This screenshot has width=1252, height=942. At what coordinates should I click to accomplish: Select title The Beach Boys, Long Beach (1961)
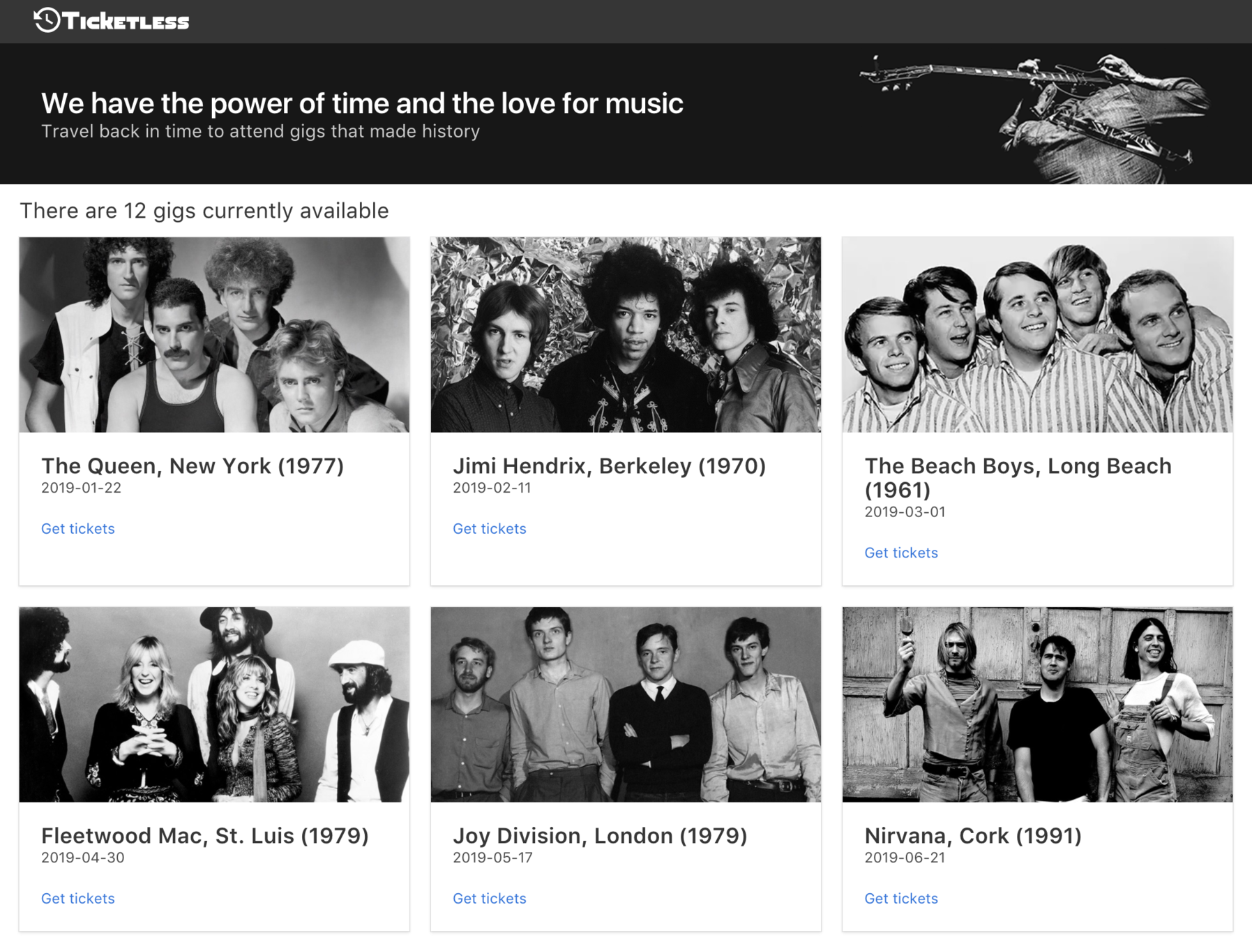pyautogui.click(x=1018, y=477)
